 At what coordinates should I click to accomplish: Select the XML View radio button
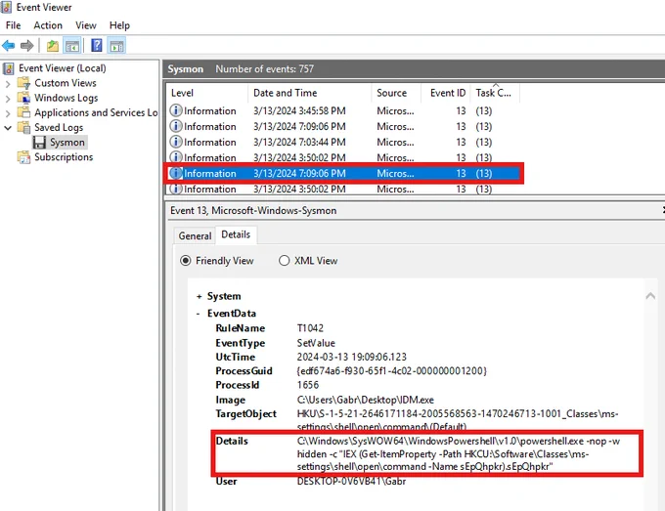click(x=285, y=261)
